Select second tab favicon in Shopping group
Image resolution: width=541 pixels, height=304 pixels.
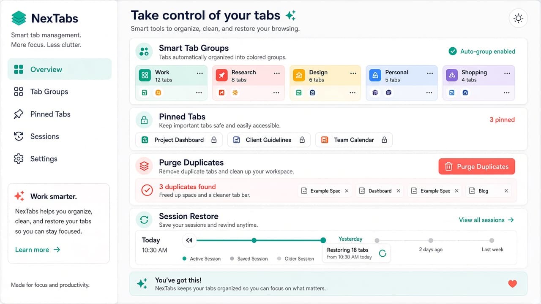pyautogui.click(x=465, y=92)
